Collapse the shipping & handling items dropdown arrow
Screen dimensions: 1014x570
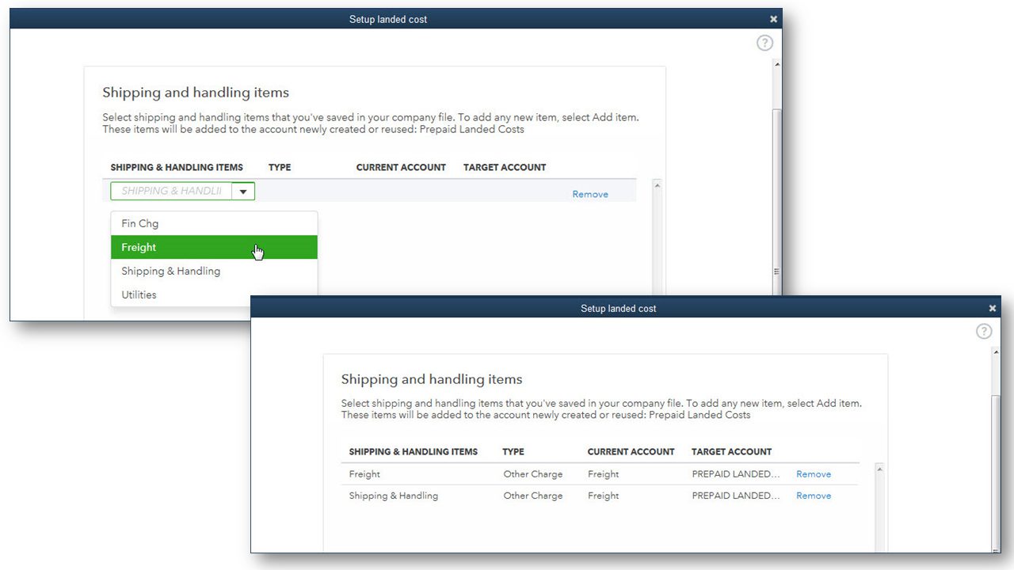(243, 191)
